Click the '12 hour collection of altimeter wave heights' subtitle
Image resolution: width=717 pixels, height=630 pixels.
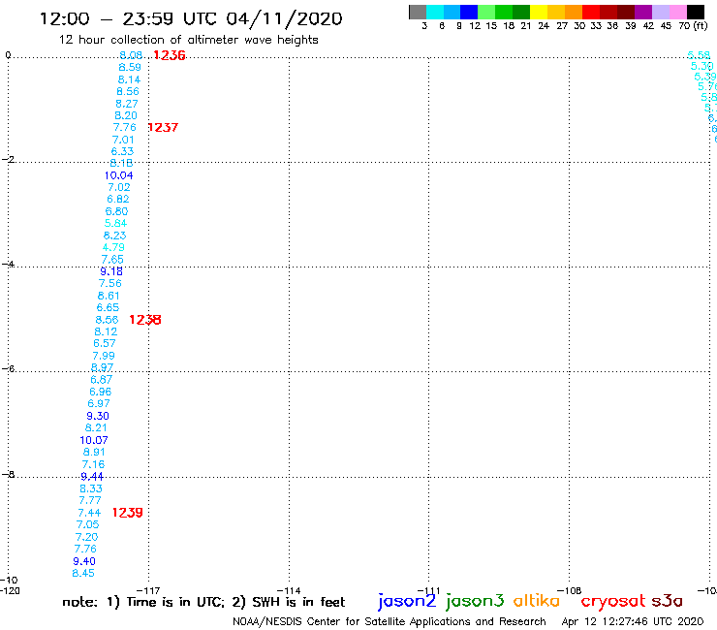click(188, 40)
